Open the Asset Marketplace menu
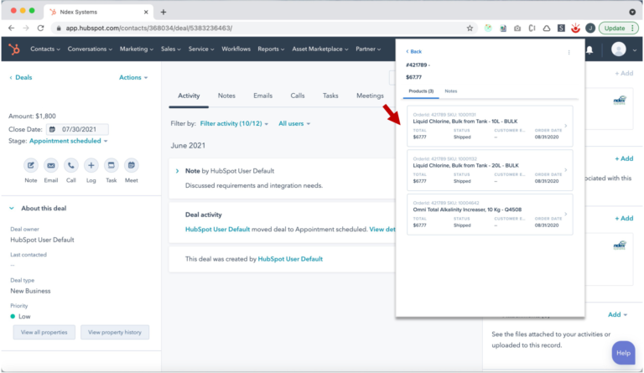Image resolution: width=644 pixels, height=373 pixels. click(320, 49)
